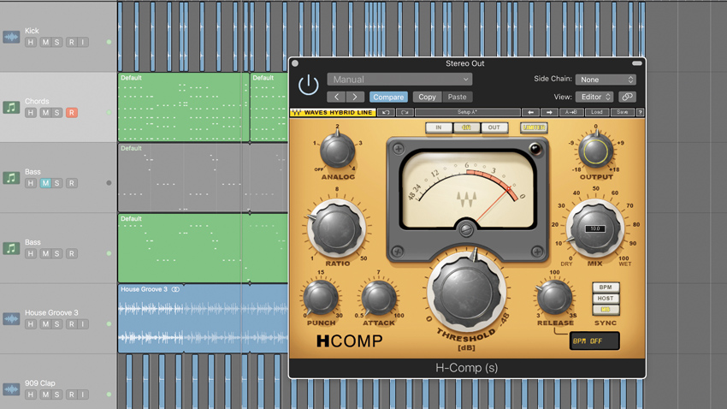Click the RELEASE knob
This screenshot has width=727, height=409.
click(554, 298)
